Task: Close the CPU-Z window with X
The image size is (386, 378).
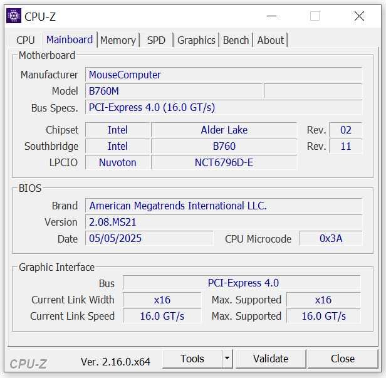Action: pos(359,16)
